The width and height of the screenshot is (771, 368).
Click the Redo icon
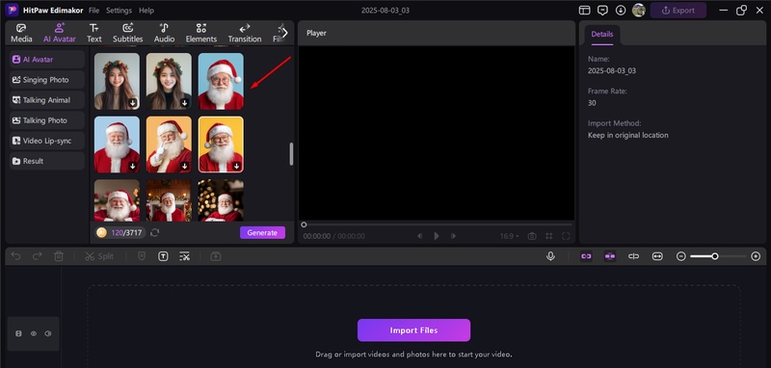point(38,256)
